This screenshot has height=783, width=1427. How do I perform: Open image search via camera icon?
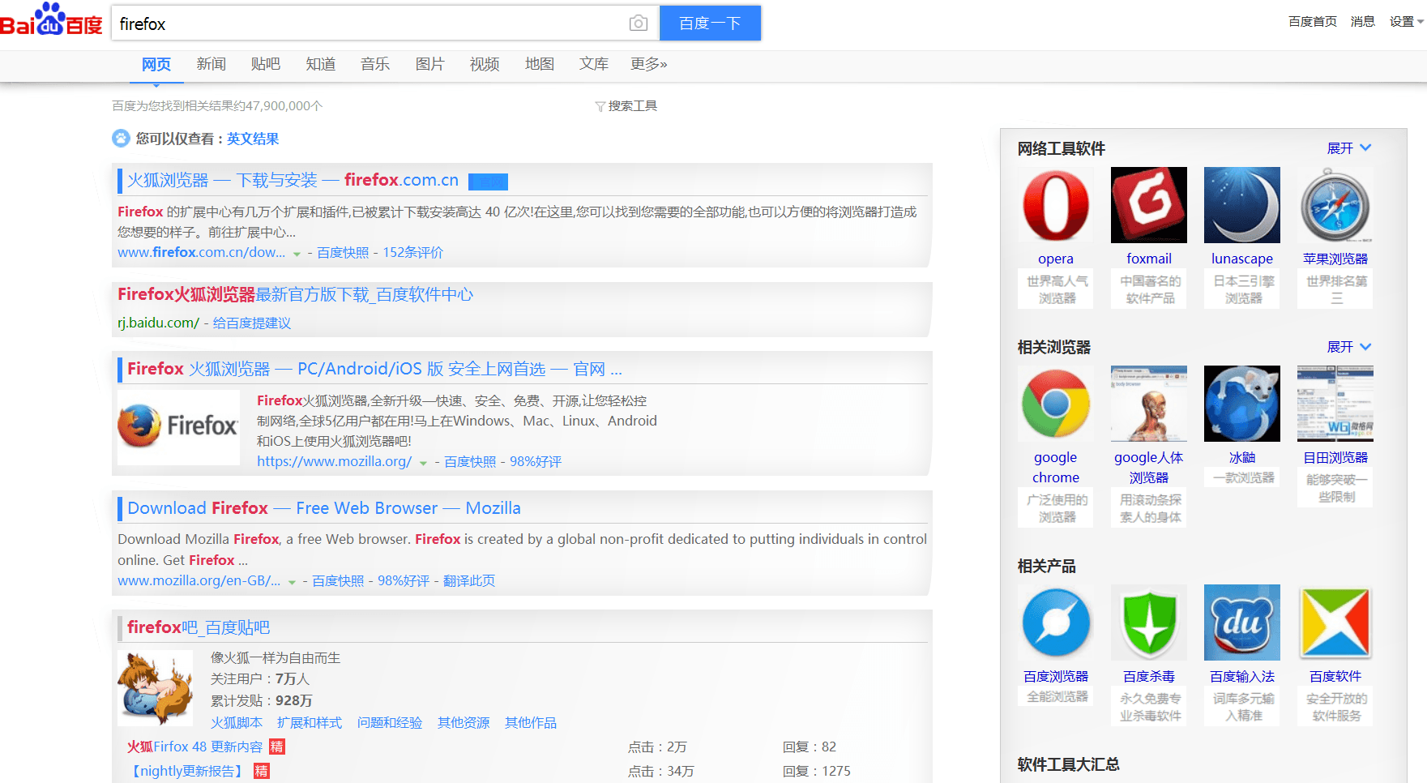[639, 24]
